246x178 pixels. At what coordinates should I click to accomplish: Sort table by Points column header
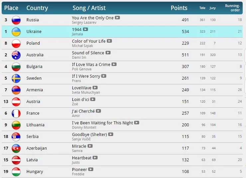point(179,8)
